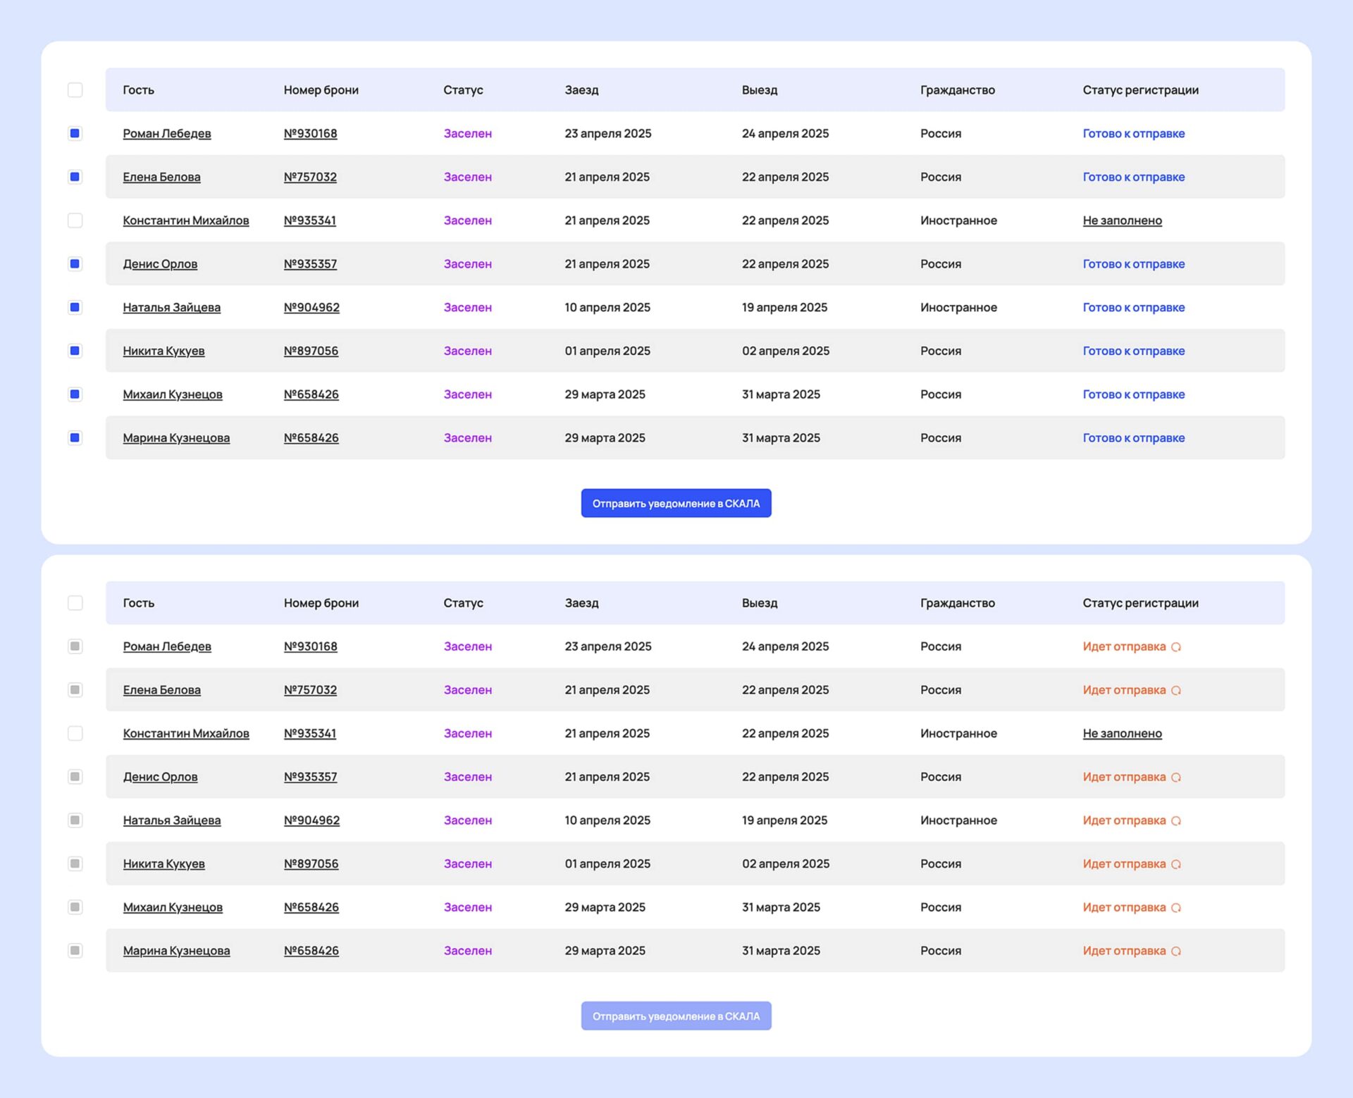Click the 'Гражданство' column header in the top table
1353x1098 pixels.
tap(957, 90)
